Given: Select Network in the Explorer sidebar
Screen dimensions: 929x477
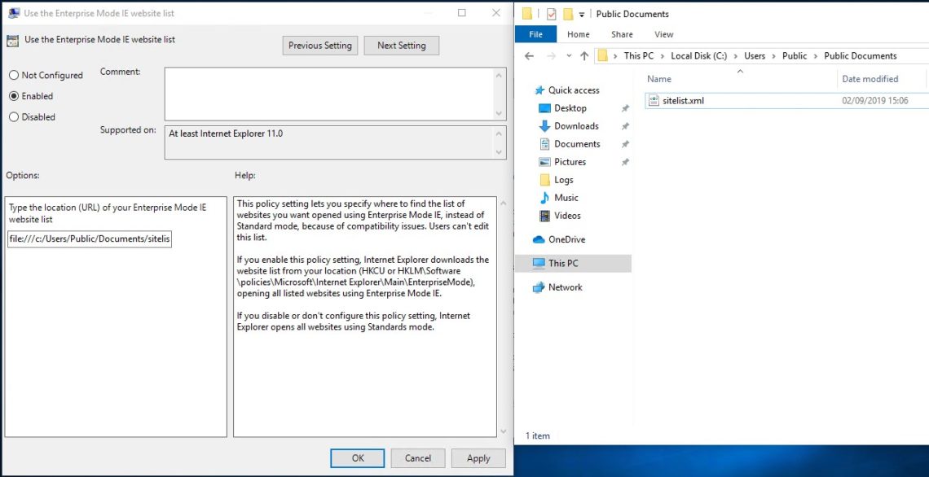Looking at the screenshot, I should coord(564,287).
